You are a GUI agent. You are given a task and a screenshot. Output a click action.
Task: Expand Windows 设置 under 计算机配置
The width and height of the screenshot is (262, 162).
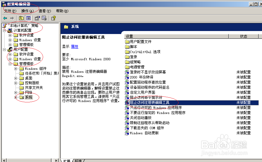(10, 40)
